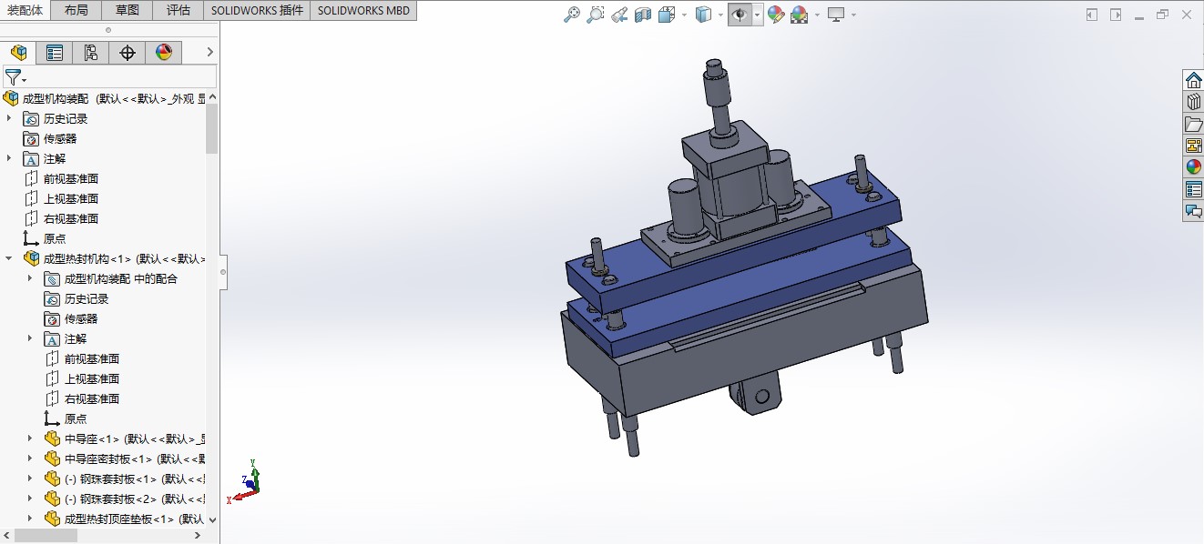Select the 评估 ribbon tab
The width and height of the screenshot is (1204, 544).
pyautogui.click(x=179, y=10)
